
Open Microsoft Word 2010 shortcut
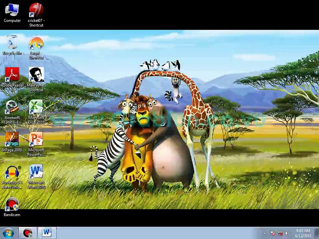pos(36,176)
